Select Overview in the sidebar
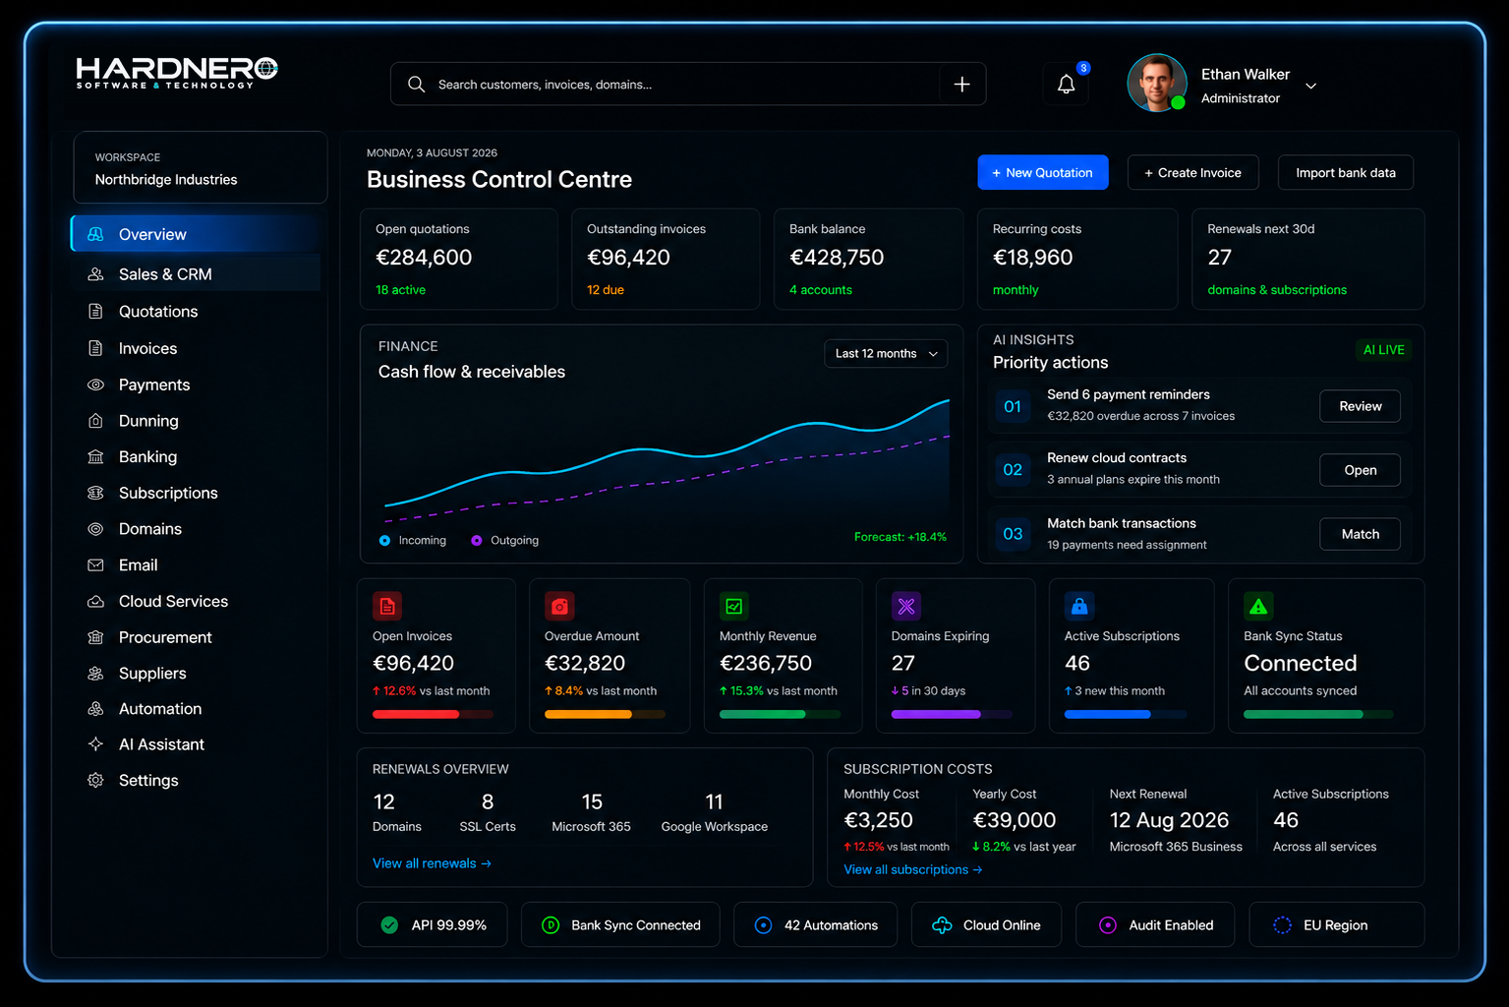The height and width of the screenshot is (1007, 1509). (x=196, y=234)
